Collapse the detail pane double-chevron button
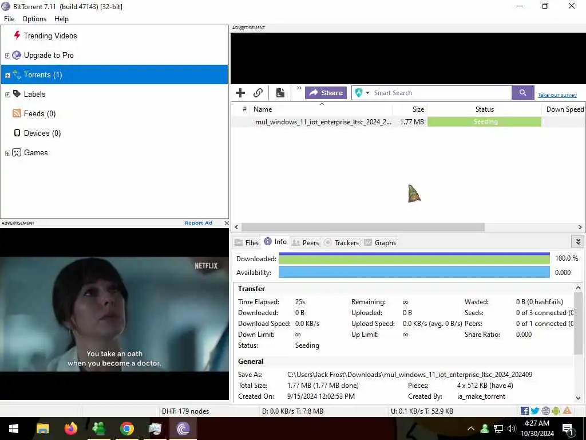The height and width of the screenshot is (440, 586). click(578, 242)
